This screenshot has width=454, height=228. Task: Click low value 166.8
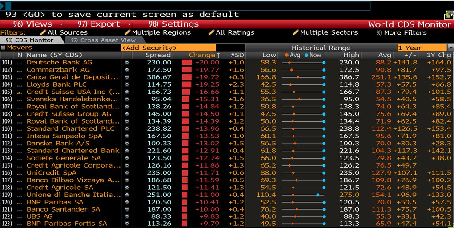click(266, 77)
